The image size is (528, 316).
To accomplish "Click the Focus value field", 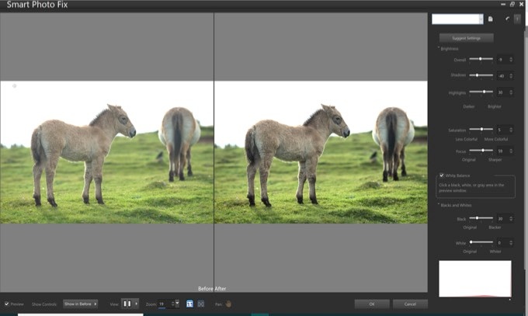I will click(x=502, y=151).
